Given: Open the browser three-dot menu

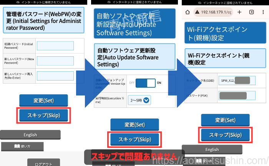Looking at the screenshot, I should [262, 12].
